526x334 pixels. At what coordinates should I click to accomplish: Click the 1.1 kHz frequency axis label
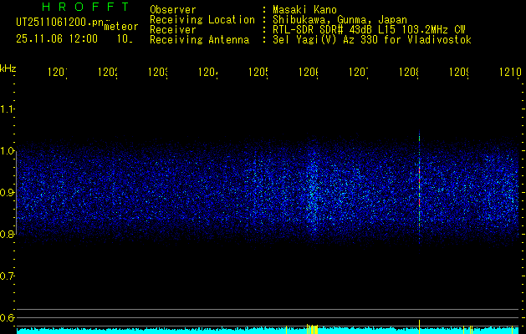coord(8,109)
